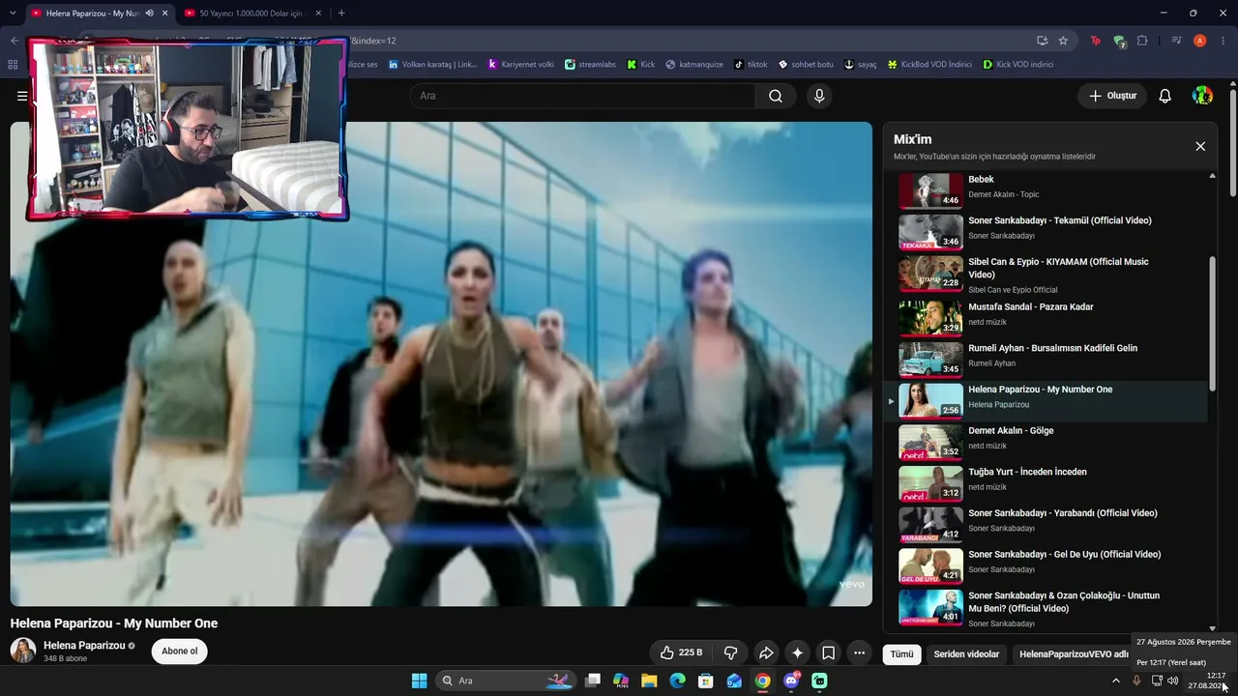Open the Windows Start menu
Viewport: 1238px width, 696px height.
[x=419, y=681]
